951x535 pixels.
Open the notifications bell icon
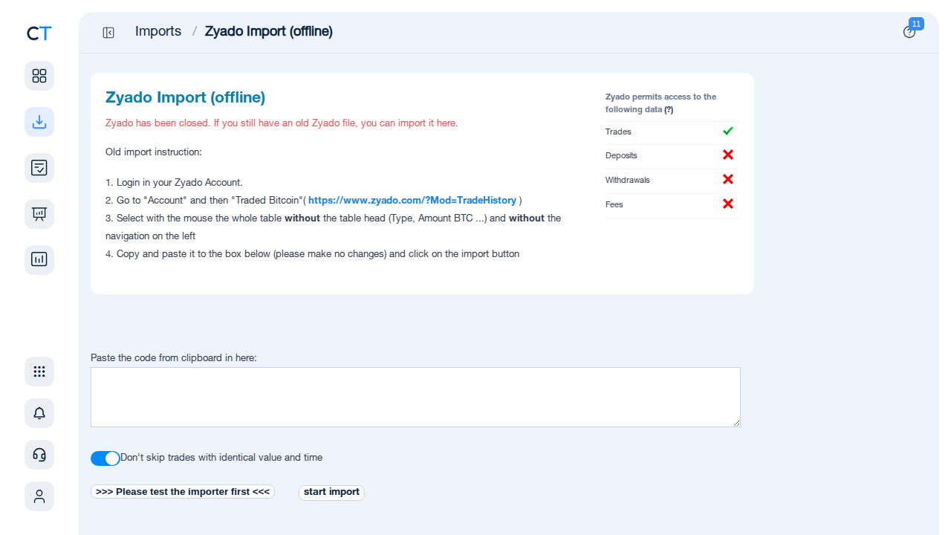(x=39, y=413)
